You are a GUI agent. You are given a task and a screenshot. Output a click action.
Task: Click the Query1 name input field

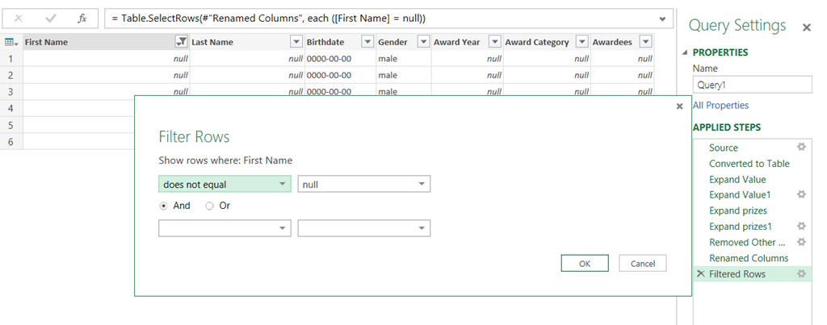tap(752, 85)
